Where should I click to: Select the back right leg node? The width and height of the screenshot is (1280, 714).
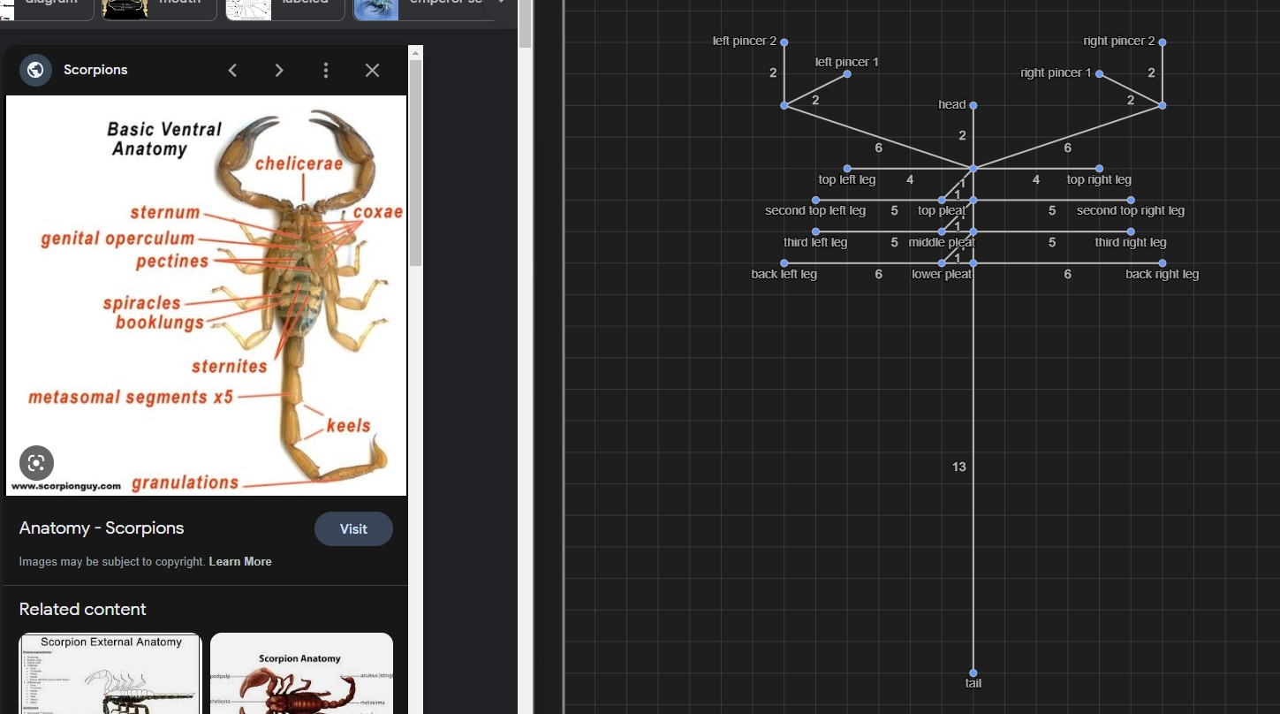click(1163, 262)
